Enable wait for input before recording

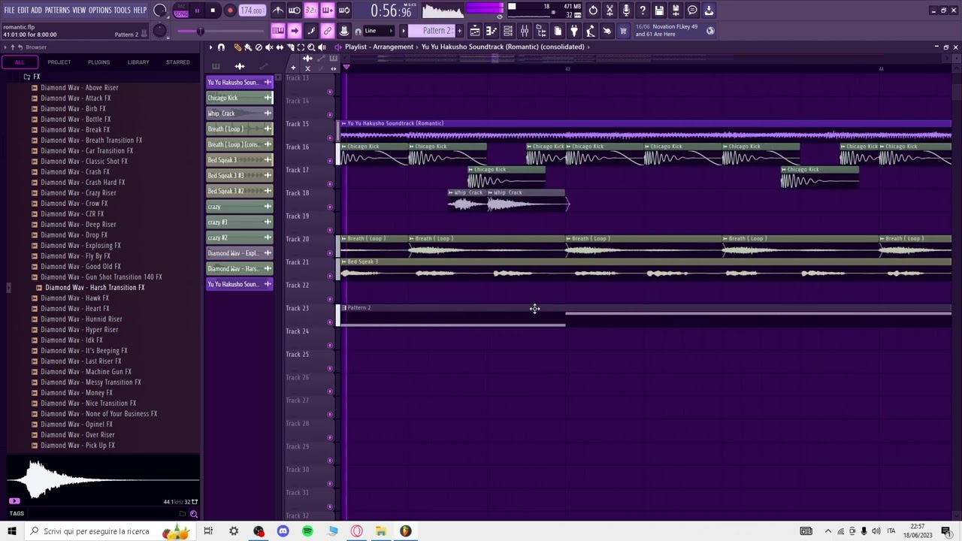pyautogui.click(x=294, y=11)
